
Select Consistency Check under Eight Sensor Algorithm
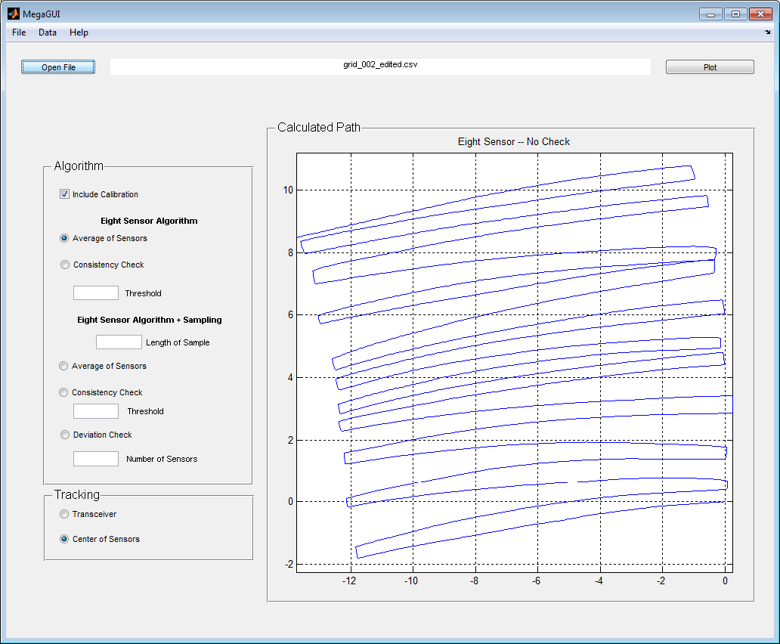pyautogui.click(x=63, y=265)
